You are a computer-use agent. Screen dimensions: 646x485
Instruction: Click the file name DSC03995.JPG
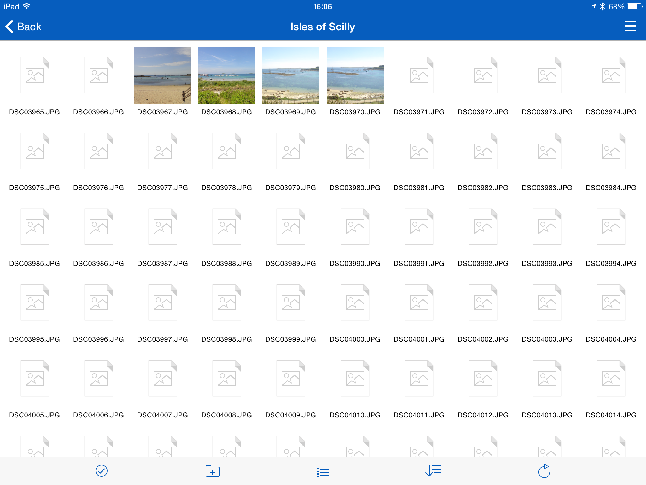[x=35, y=339]
